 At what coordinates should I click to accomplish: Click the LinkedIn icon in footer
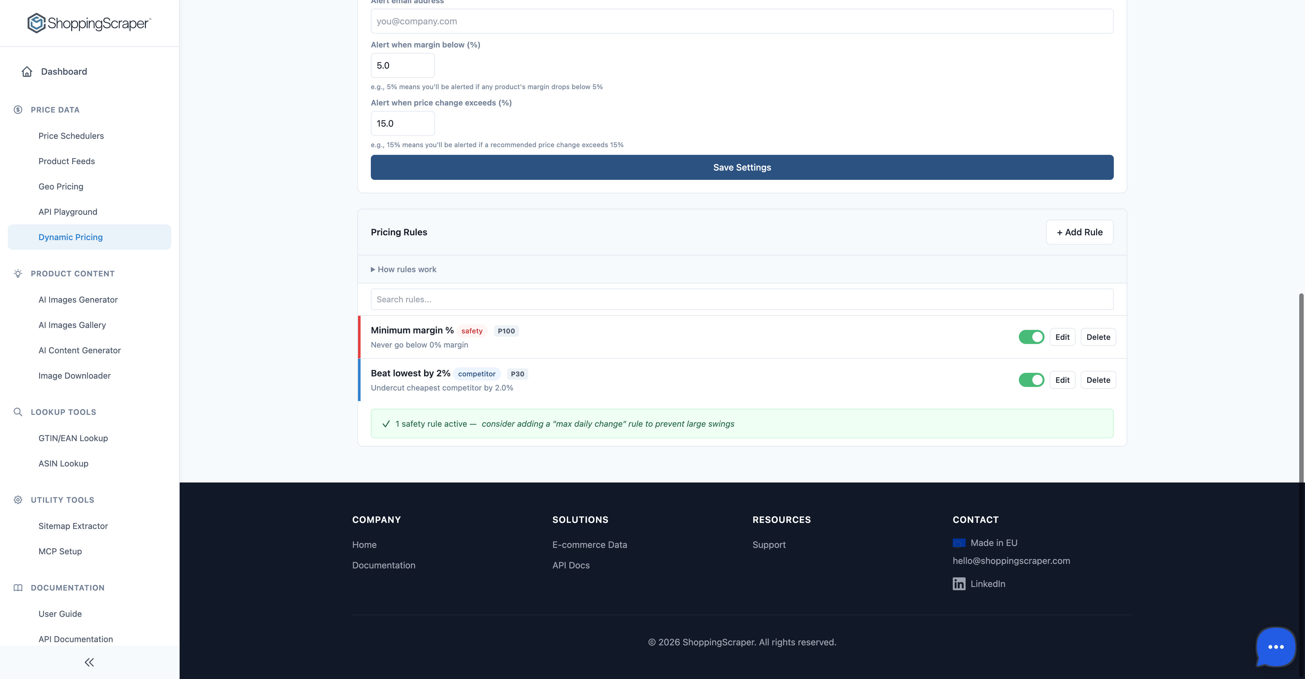click(959, 584)
